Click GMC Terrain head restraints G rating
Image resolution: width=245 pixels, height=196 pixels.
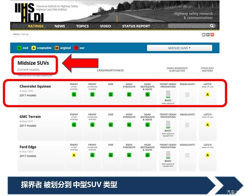(x=147, y=125)
